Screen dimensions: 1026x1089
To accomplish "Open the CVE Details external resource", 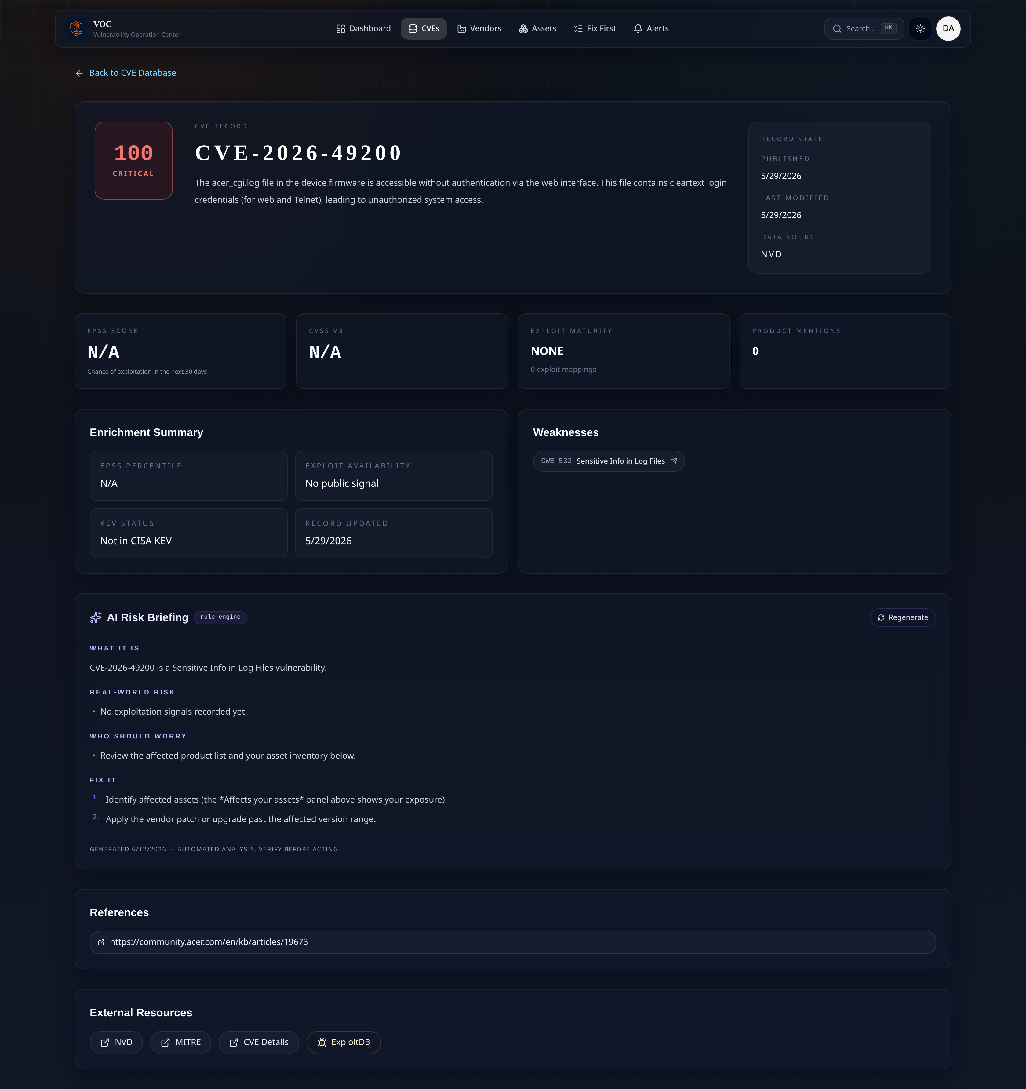I will (259, 1043).
